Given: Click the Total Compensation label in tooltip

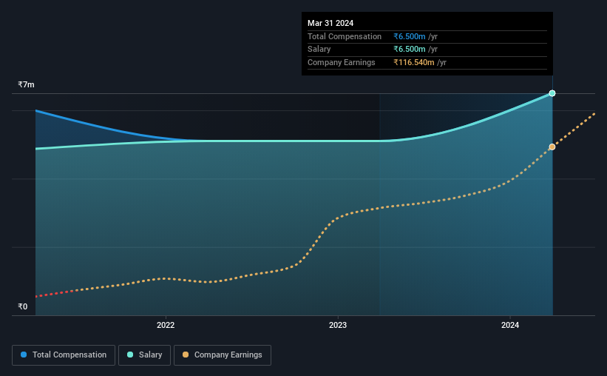Looking at the screenshot, I should [345, 36].
